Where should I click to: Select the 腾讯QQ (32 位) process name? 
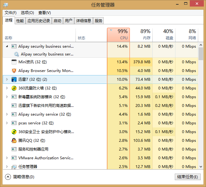point(32,141)
